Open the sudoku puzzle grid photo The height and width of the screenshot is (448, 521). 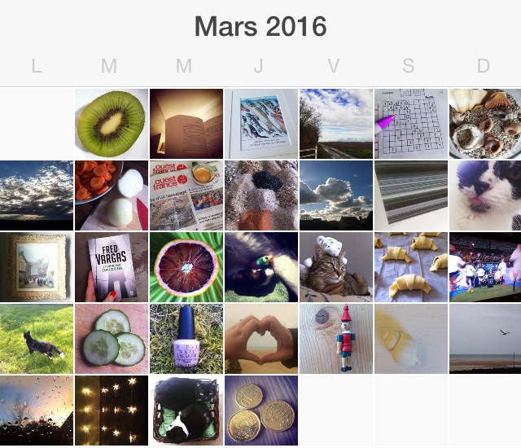(411, 124)
